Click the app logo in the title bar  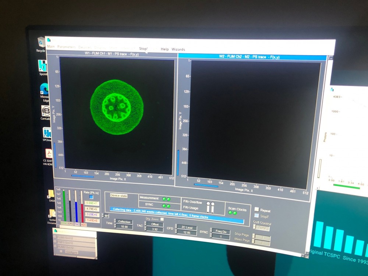[x=49, y=40]
